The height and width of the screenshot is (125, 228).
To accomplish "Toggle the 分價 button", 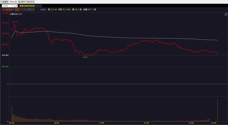I will [28, 9].
